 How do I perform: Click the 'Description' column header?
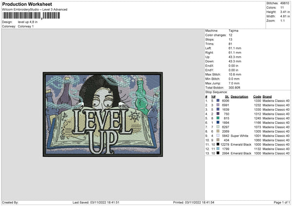[x=239, y=97]
